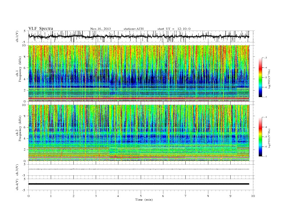Screen dimensions: 285x220
Task: Click the ch.1 "Frequency (kHz)" axis label
Action: click(21, 69)
